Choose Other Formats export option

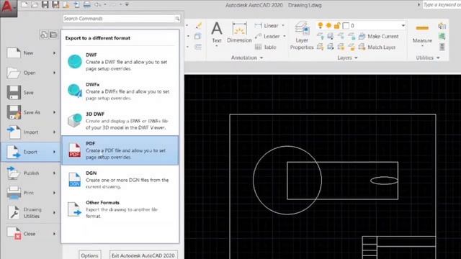pos(120,209)
